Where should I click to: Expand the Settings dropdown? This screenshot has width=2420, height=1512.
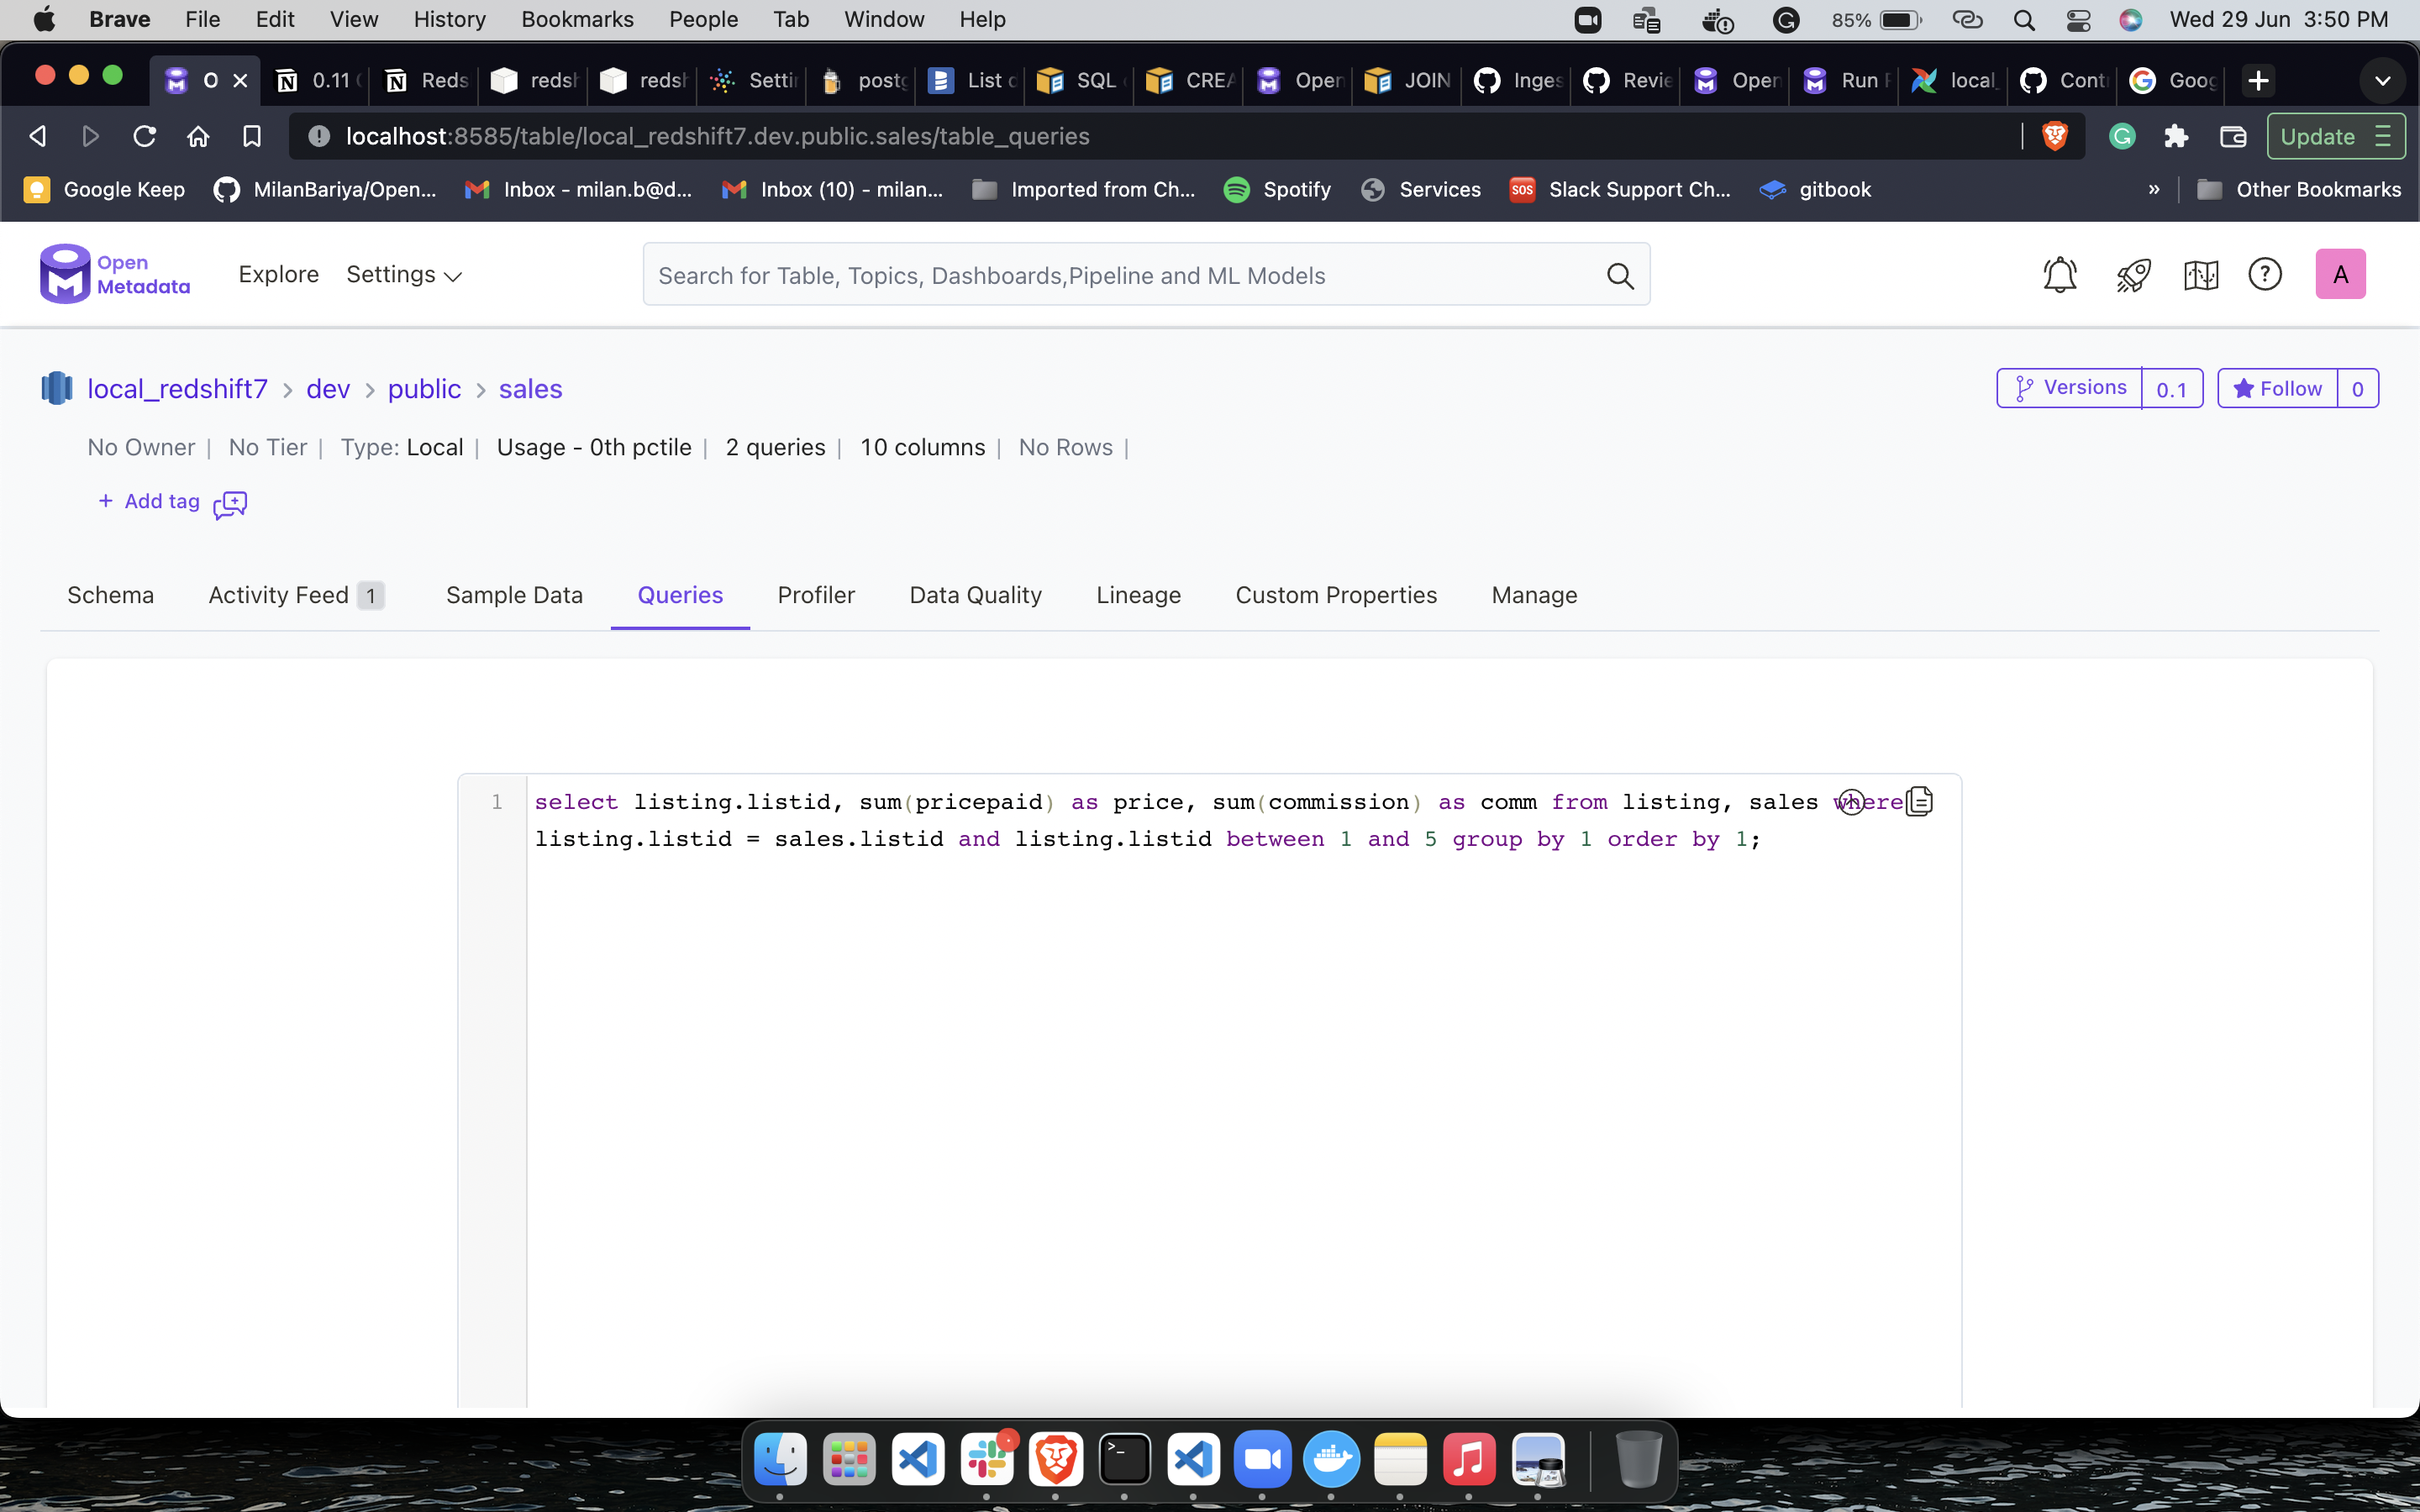click(403, 274)
